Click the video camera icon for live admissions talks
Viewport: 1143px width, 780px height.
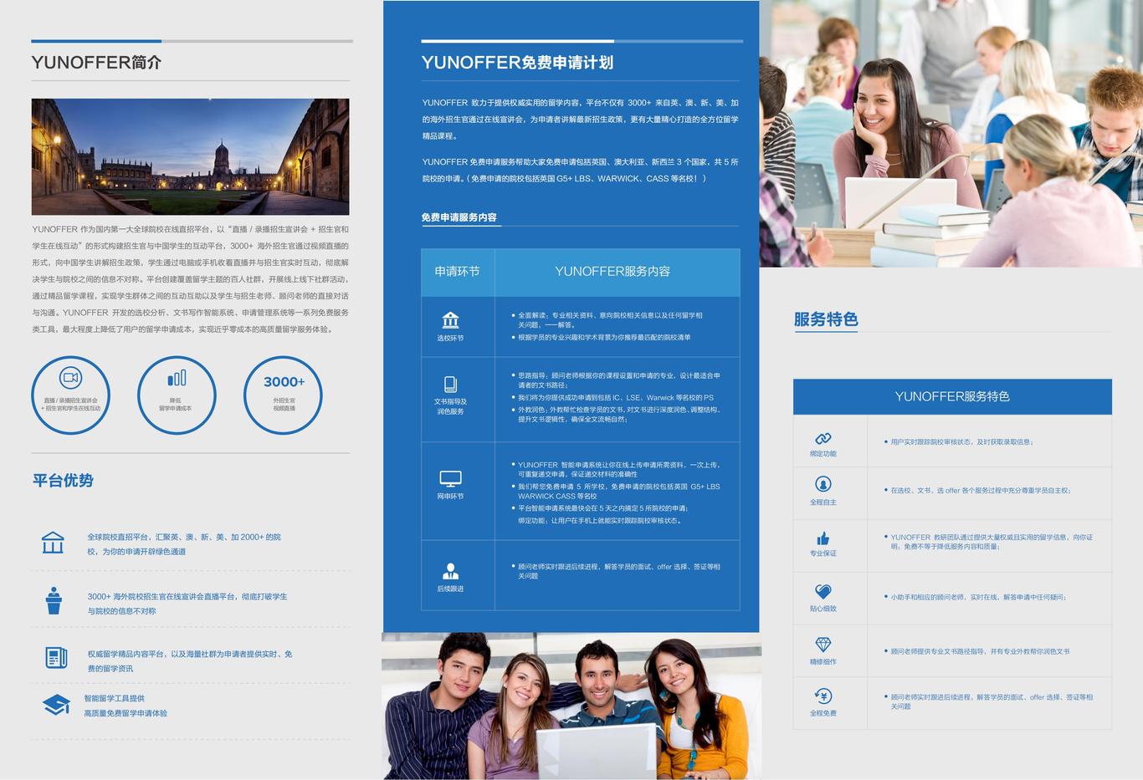tap(71, 378)
